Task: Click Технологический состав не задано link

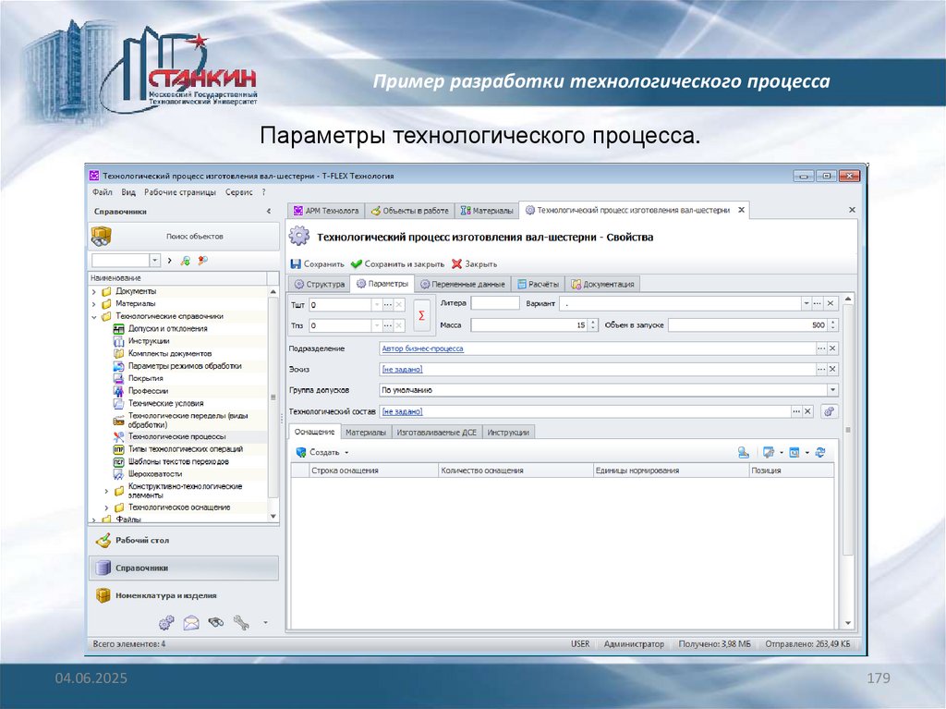Action: (x=402, y=411)
